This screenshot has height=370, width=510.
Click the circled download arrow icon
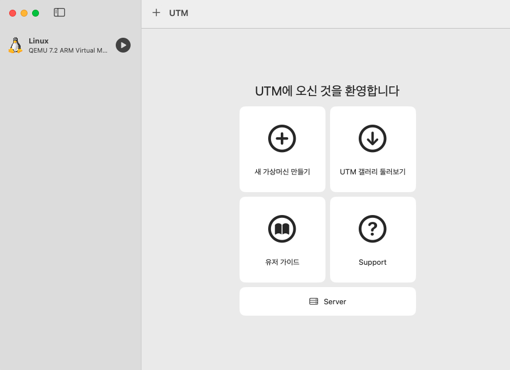(x=372, y=138)
